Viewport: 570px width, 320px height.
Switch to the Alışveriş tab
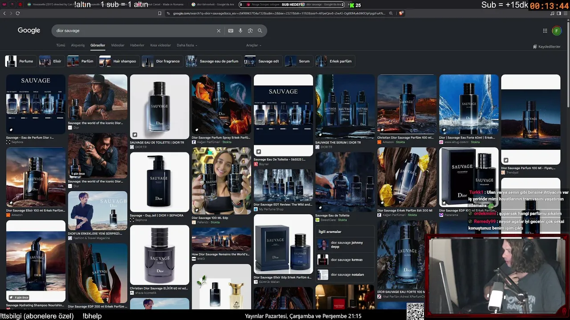point(78,45)
